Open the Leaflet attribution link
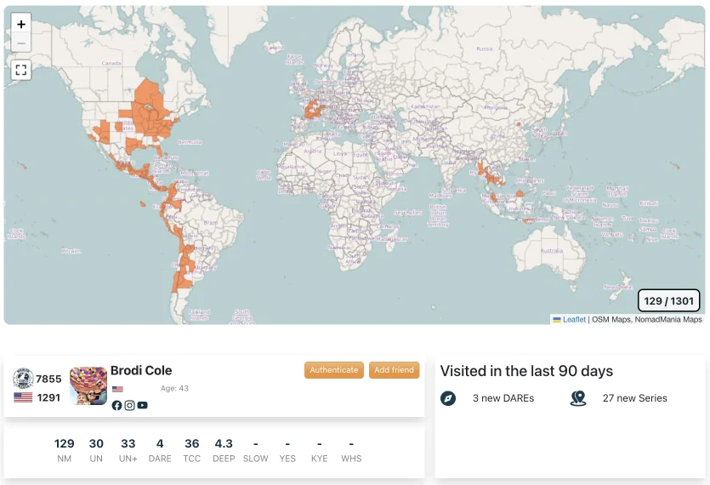This screenshot has height=485, width=710. (574, 319)
